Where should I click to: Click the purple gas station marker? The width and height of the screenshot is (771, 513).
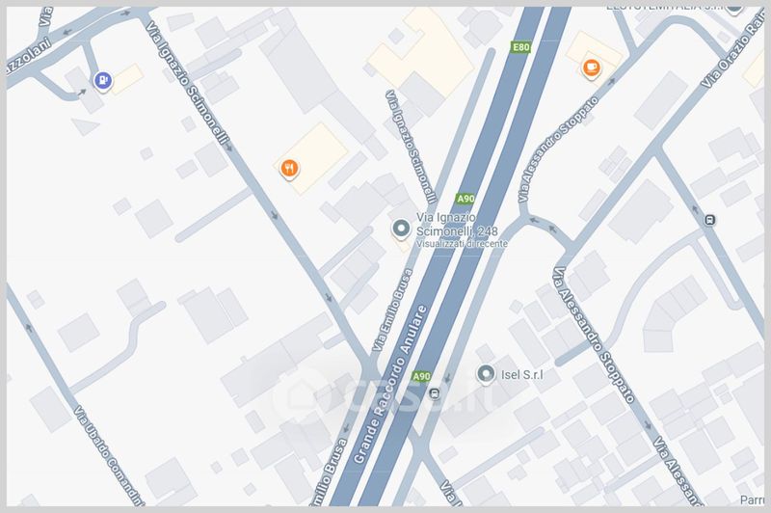pos(102,81)
